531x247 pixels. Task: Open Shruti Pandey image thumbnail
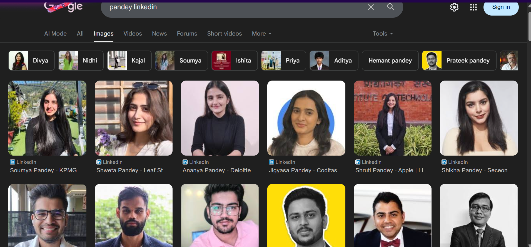coord(392,118)
